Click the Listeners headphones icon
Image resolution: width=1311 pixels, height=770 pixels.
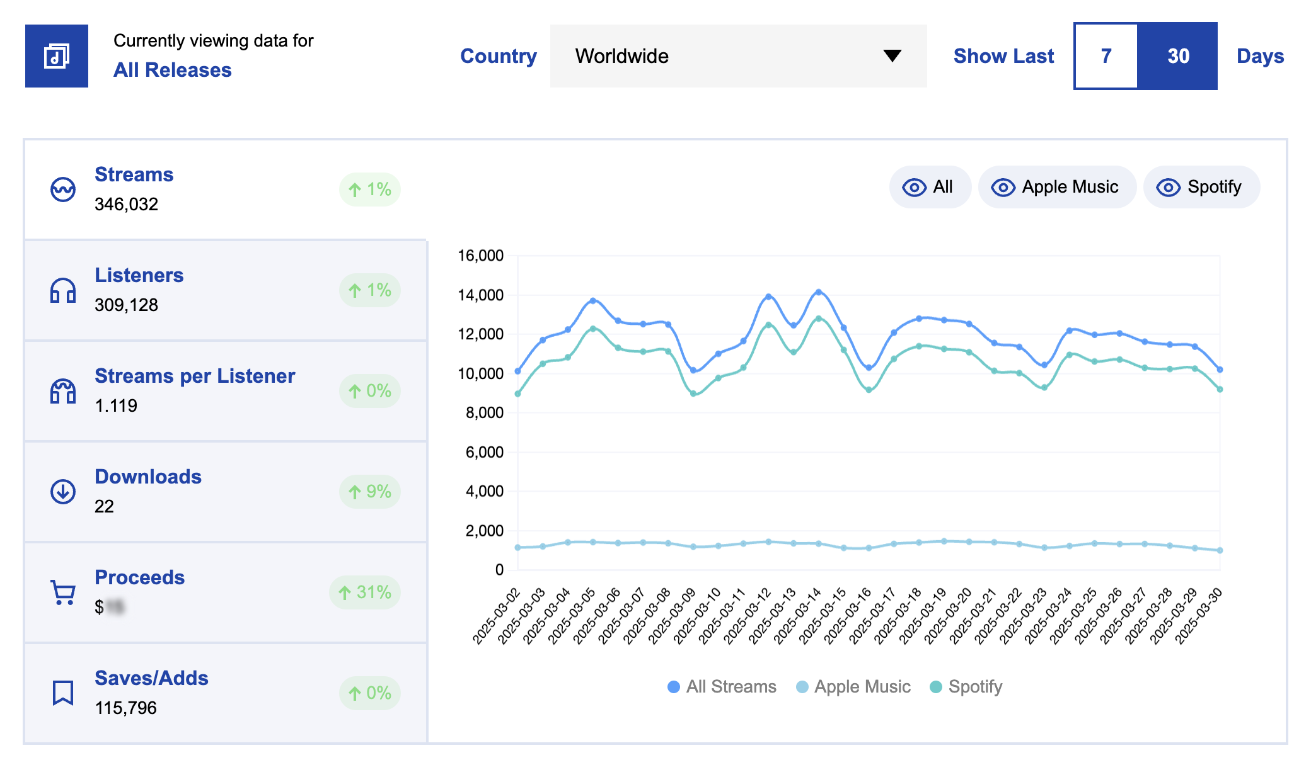[63, 290]
